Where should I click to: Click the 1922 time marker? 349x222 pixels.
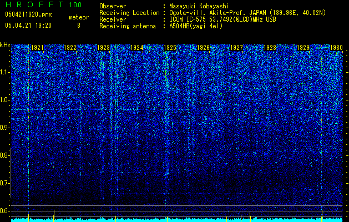click(70, 48)
